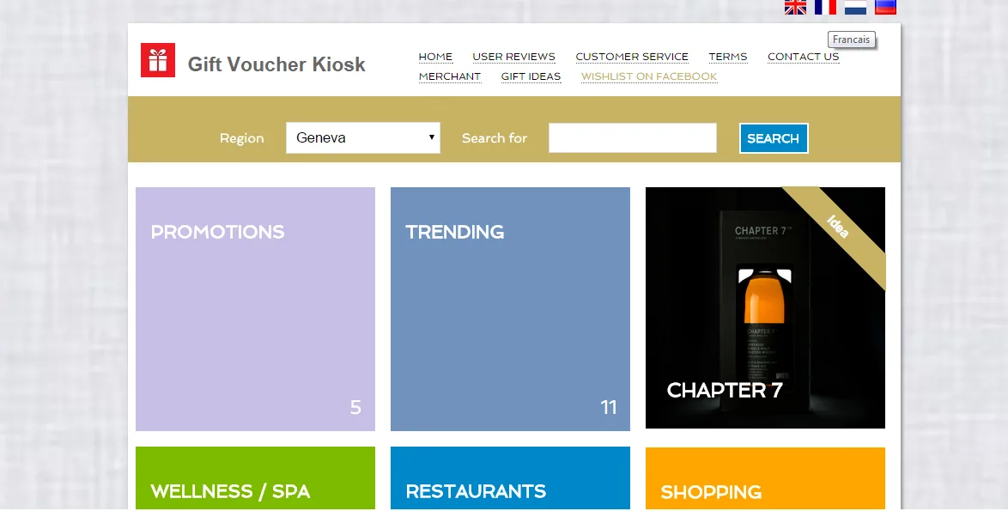Open the Region dropdown showing Geneva
Viewport: 1008px width, 511px height.
[x=363, y=137]
